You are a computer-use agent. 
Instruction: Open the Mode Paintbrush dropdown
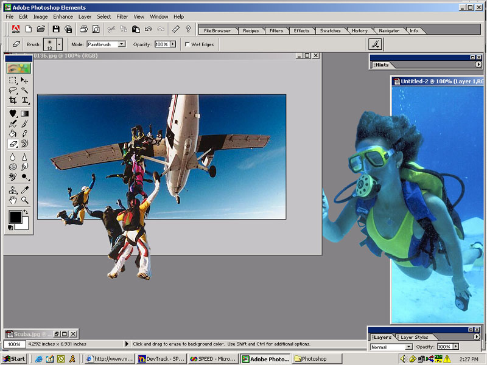[122, 44]
